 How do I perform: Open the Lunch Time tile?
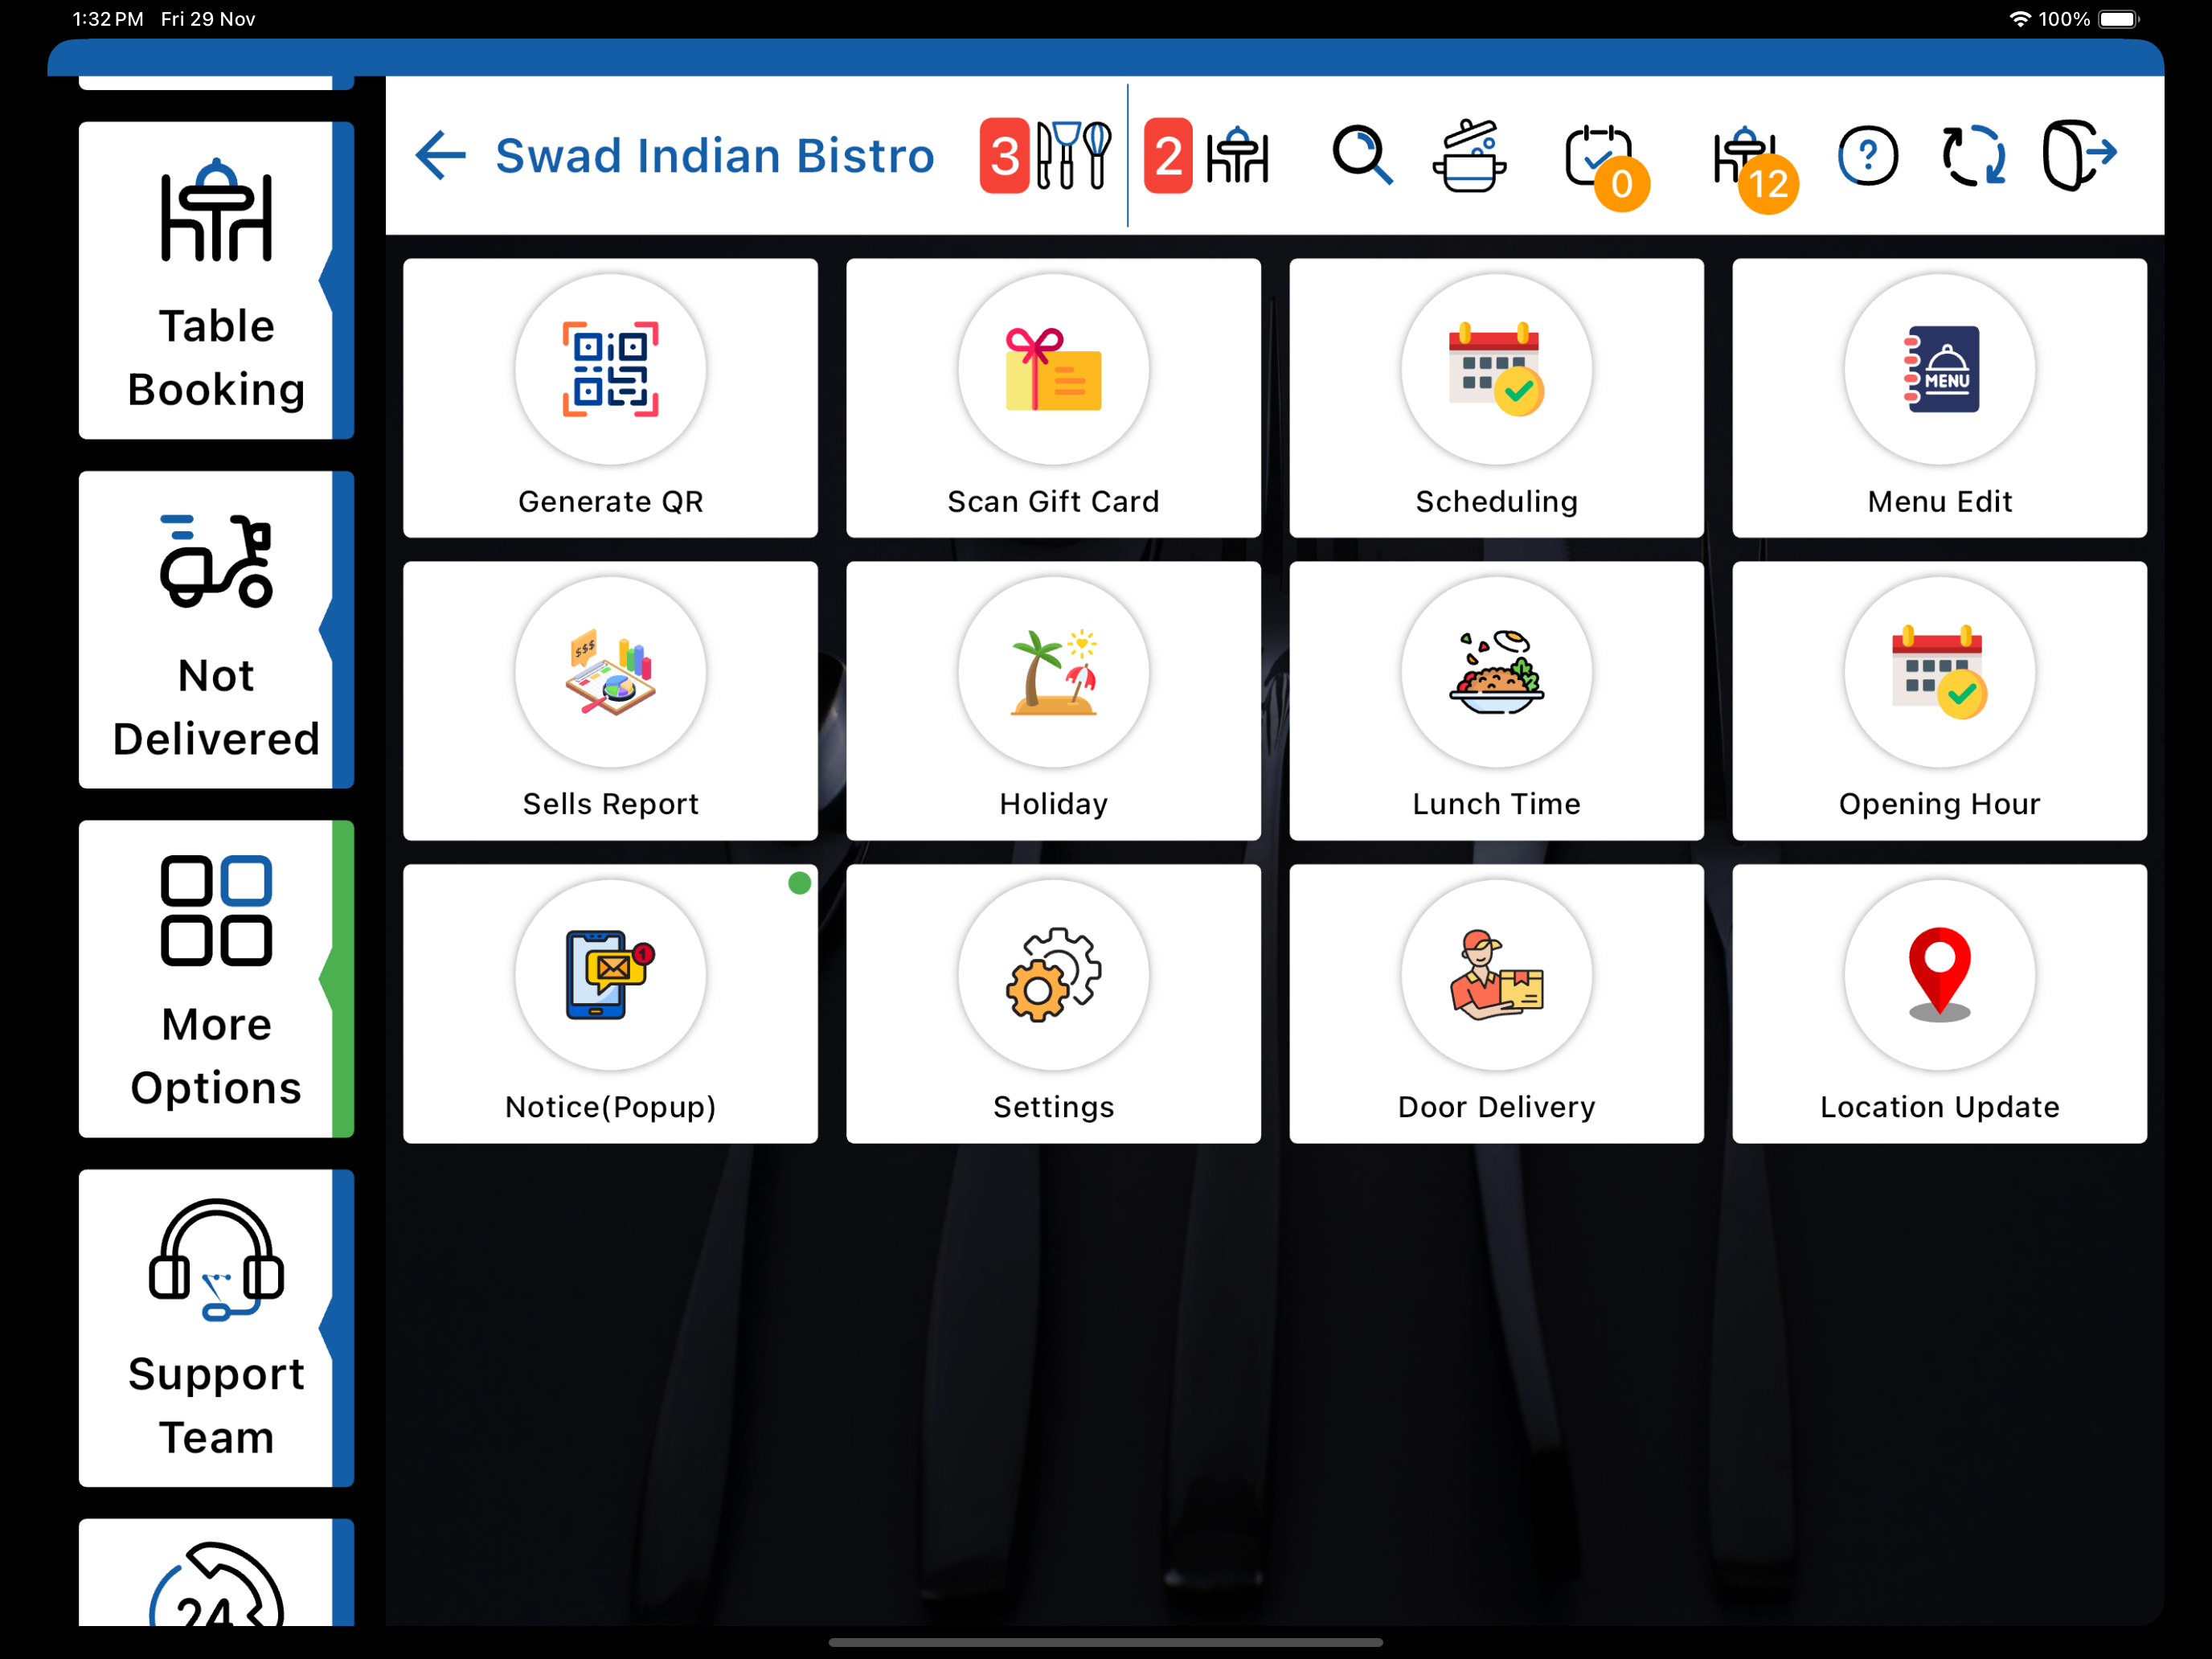tap(1496, 700)
